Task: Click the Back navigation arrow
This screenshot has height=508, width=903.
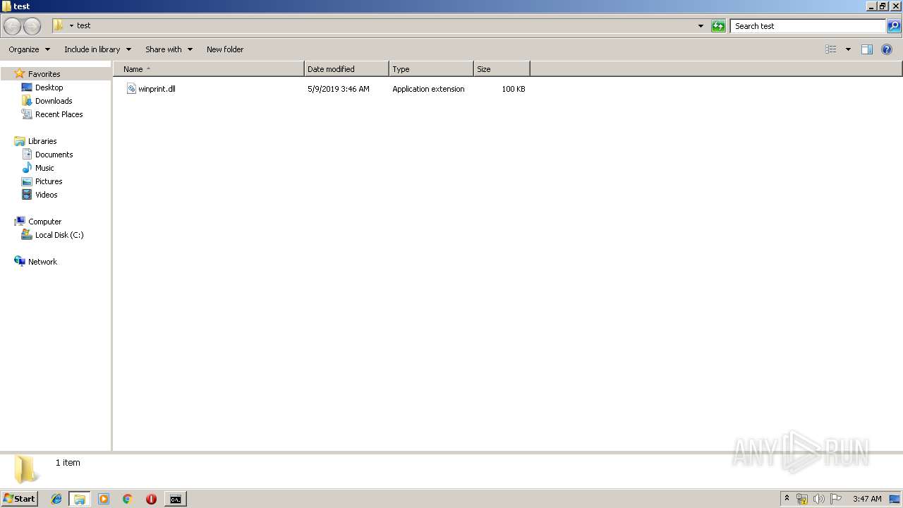Action: tap(12, 26)
